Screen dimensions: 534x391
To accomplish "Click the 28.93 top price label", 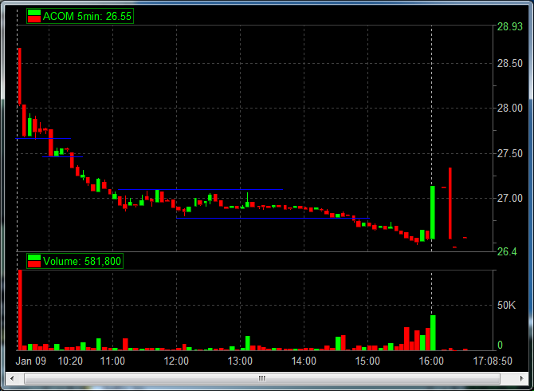I will point(509,26).
